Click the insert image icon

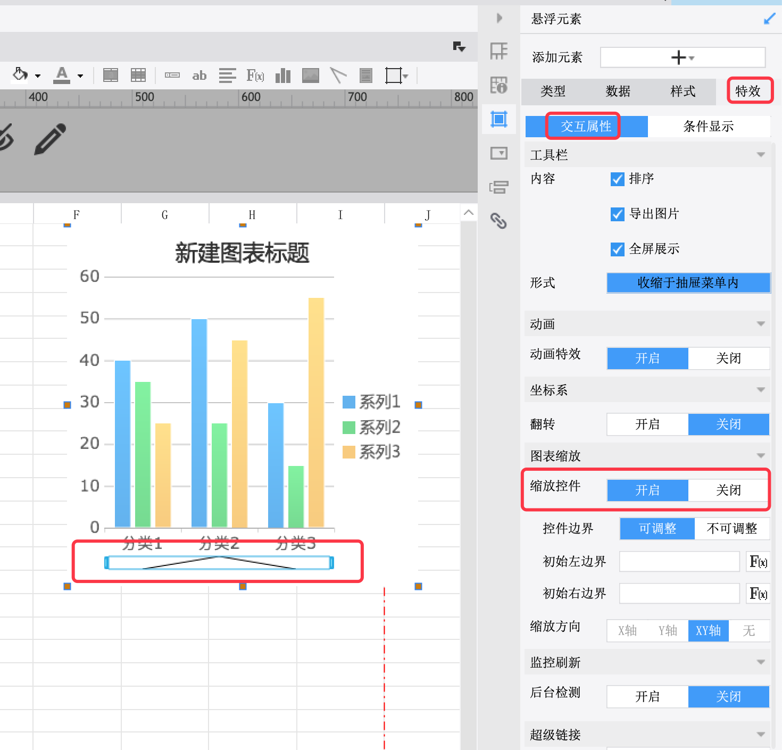click(x=311, y=76)
